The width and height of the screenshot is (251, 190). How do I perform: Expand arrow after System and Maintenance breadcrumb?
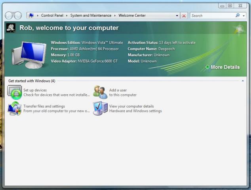click(x=115, y=15)
